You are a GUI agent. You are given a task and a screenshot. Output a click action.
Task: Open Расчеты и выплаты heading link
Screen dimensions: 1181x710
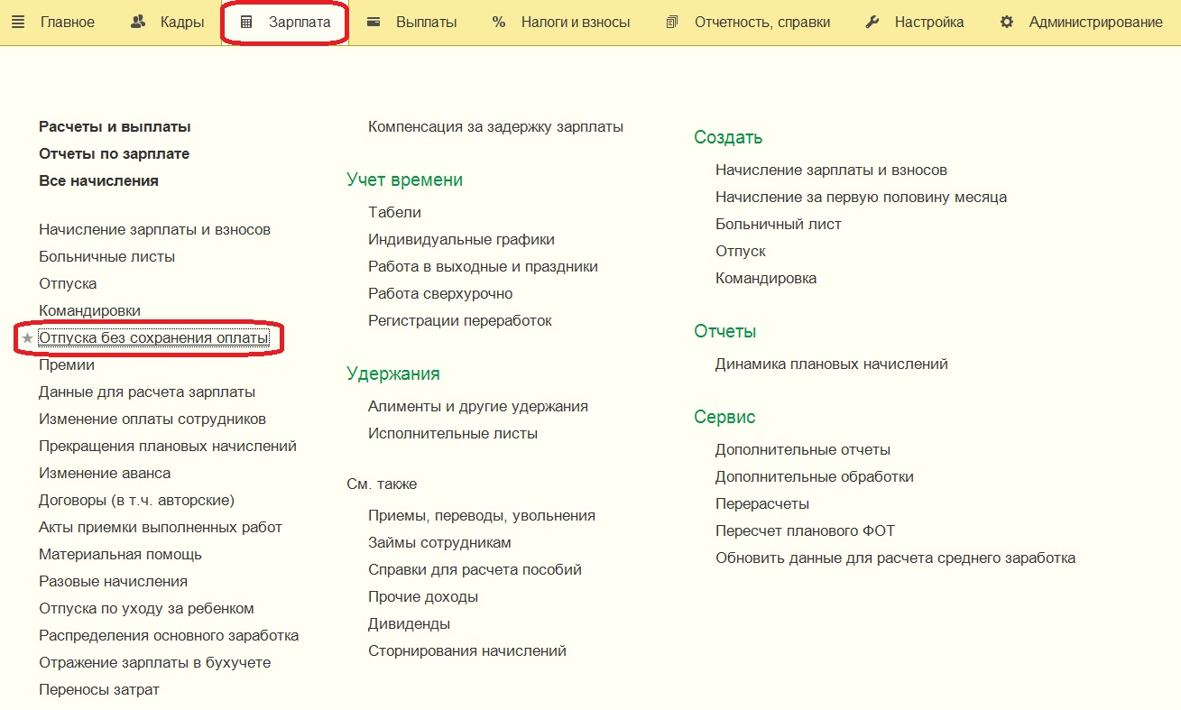coord(115,126)
